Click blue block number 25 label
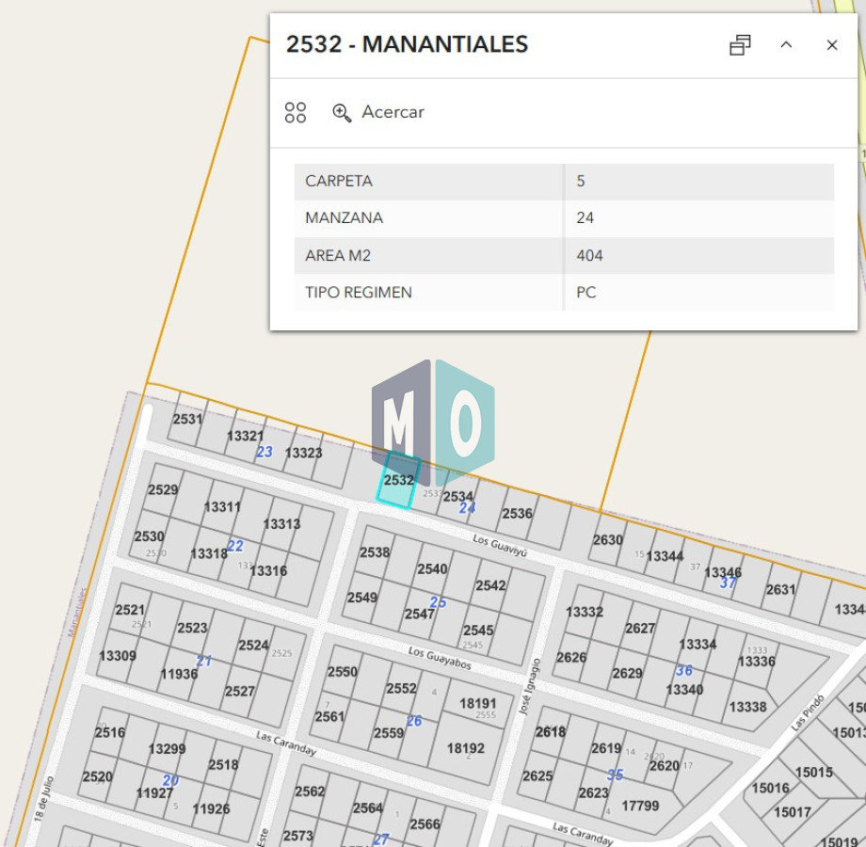Viewport: 866px width, 847px height. 438,602
